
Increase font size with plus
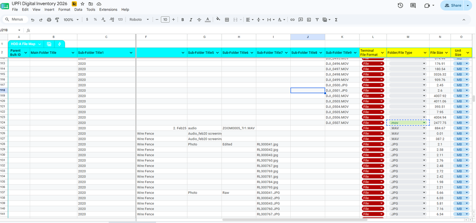pyautogui.click(x=173, y=19)
